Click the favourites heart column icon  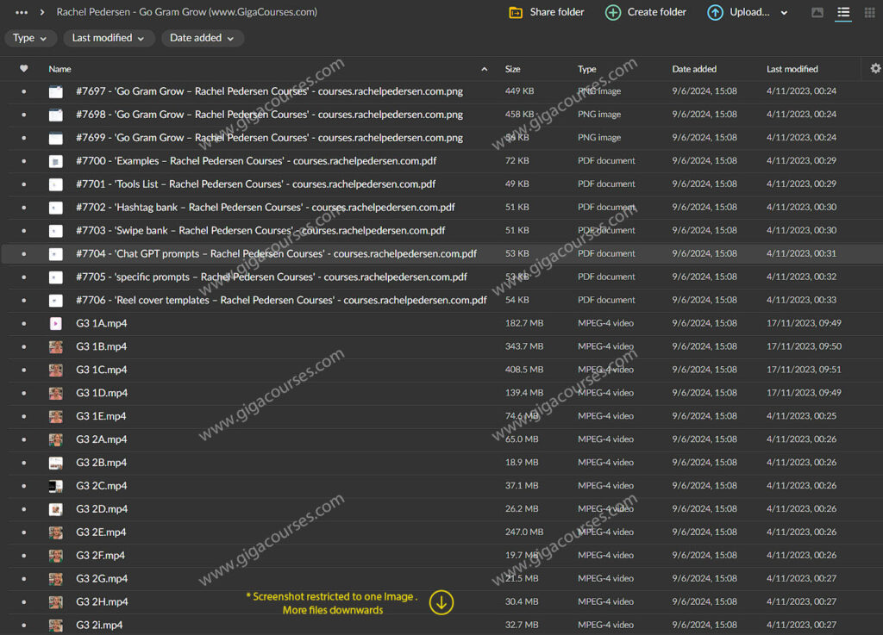click(23, 69)
